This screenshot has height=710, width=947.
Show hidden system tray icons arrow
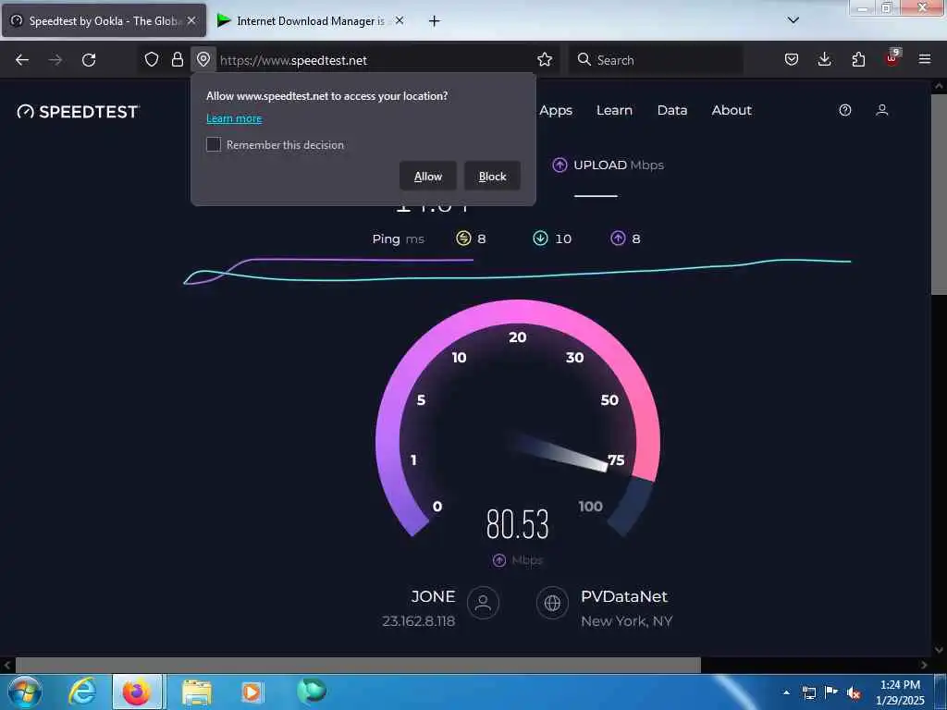[786, 692]
